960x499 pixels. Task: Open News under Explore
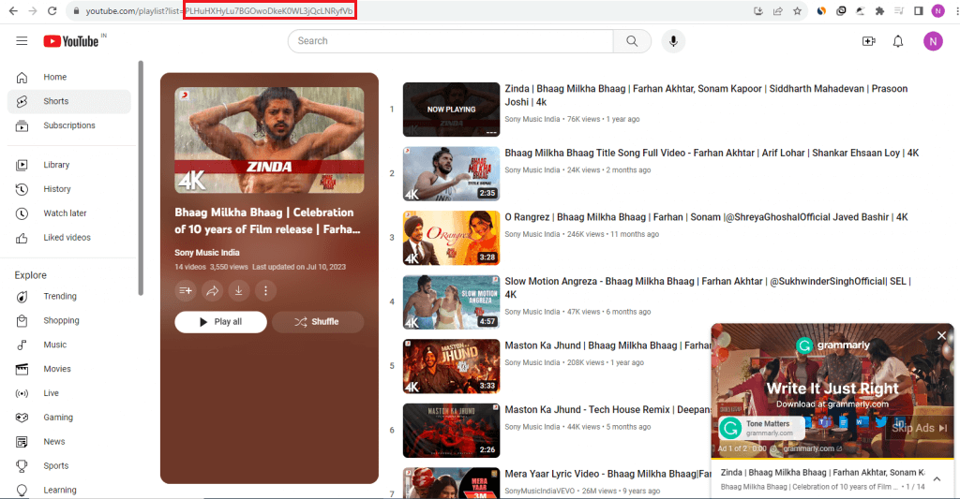pos(69,442)
